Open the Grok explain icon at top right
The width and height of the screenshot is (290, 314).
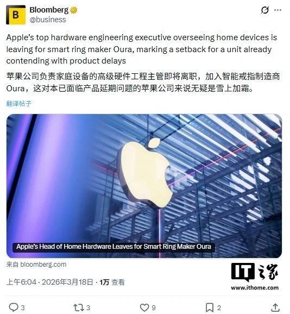(265, 10)
